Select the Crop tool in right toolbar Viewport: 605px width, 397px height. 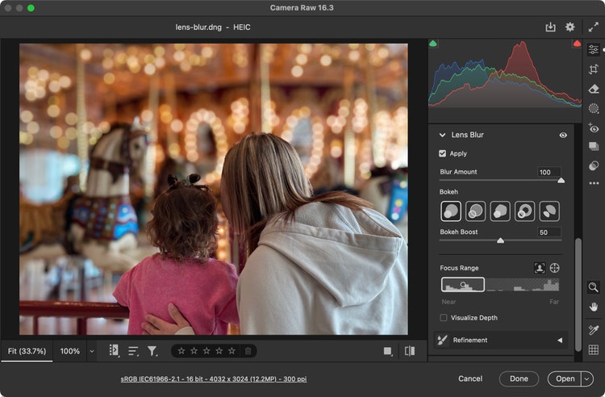tap(594, 69)
